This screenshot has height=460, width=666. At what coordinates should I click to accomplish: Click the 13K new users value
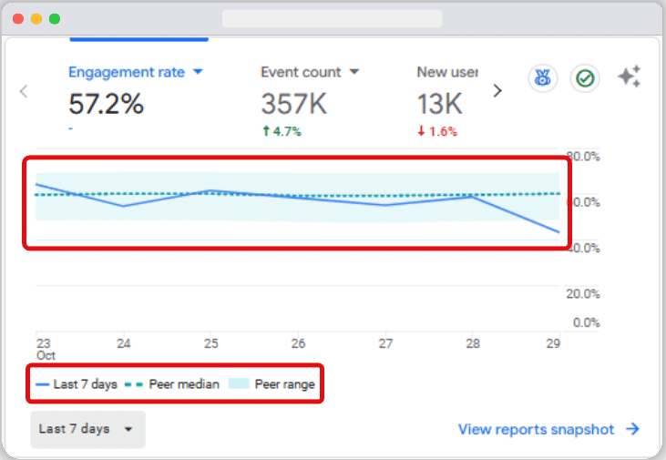439,104
